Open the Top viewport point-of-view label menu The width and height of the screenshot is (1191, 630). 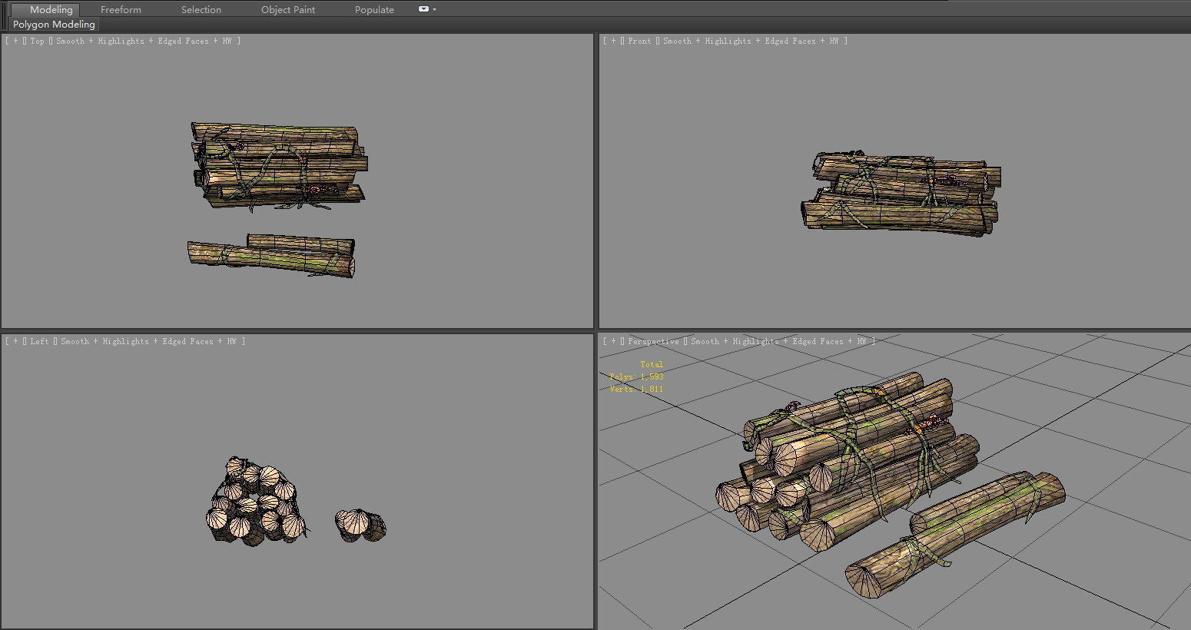tap(37, 41)
